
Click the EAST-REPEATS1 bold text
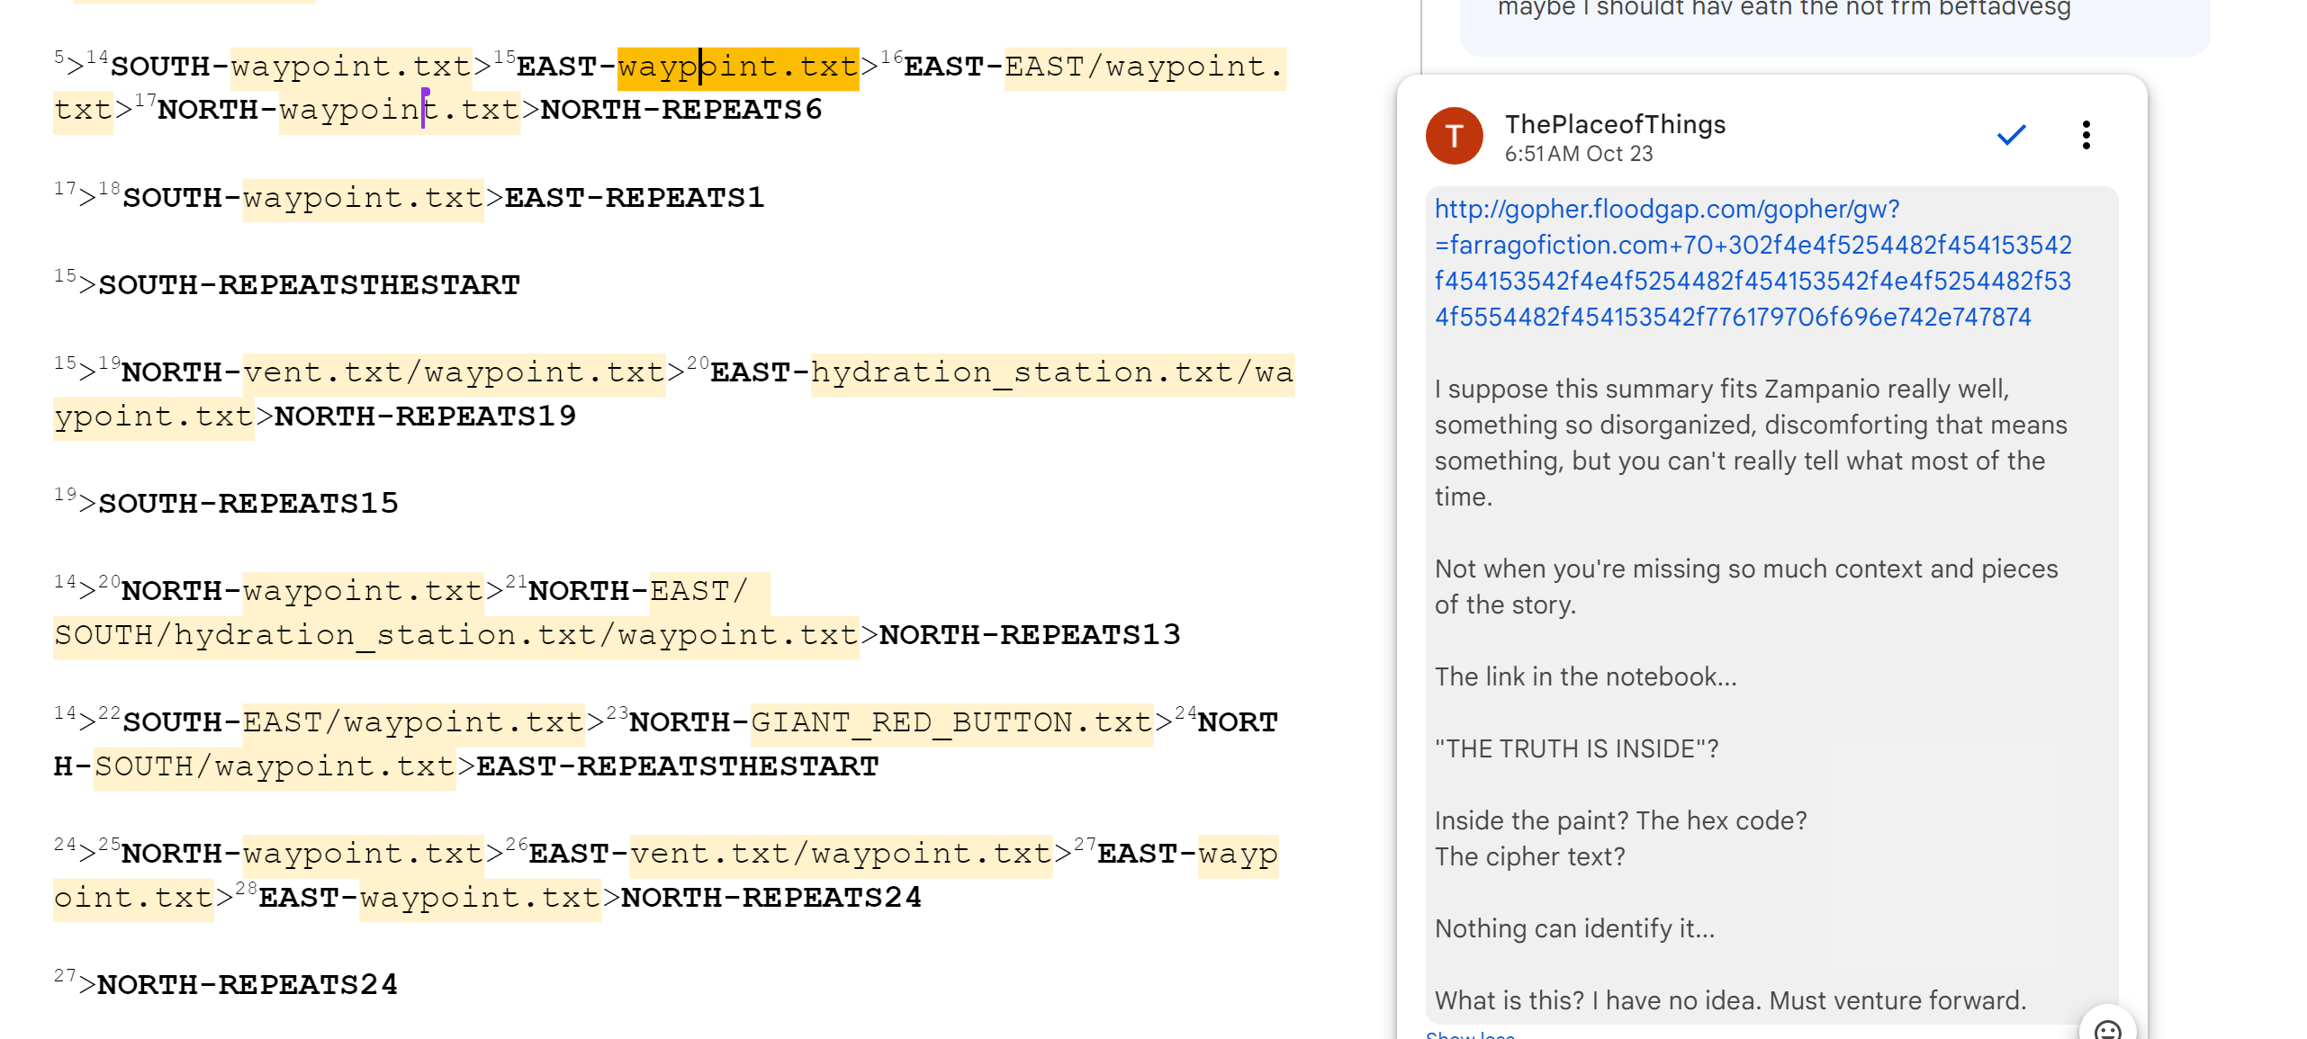pyautogui.click(x=634, y=198)
